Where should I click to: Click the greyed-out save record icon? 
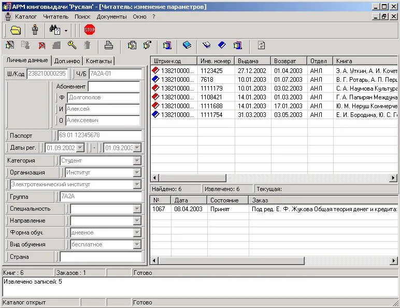[x=25, y=46]
